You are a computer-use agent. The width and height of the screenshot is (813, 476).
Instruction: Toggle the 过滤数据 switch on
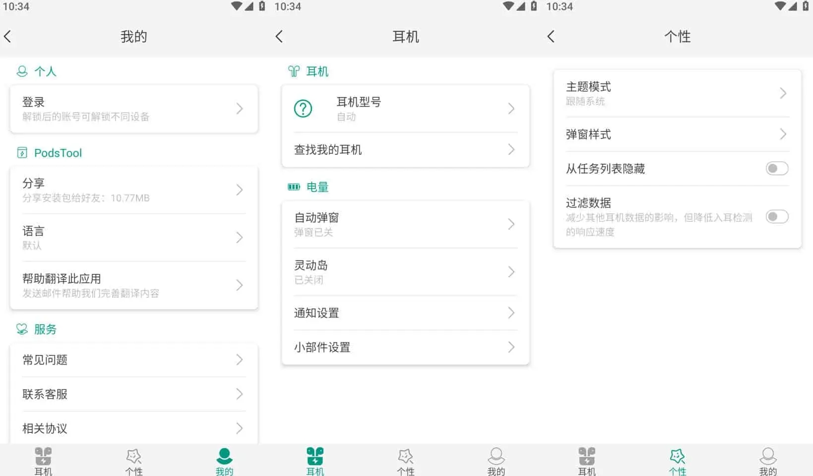pos(776,217)
